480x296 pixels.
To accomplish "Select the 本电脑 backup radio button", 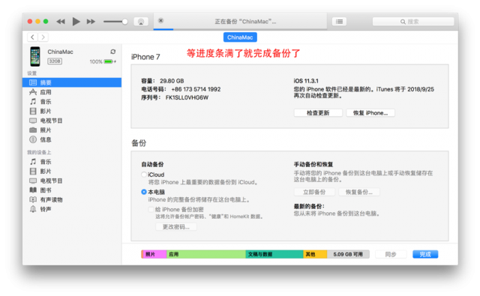I will (x=143, y=192).
